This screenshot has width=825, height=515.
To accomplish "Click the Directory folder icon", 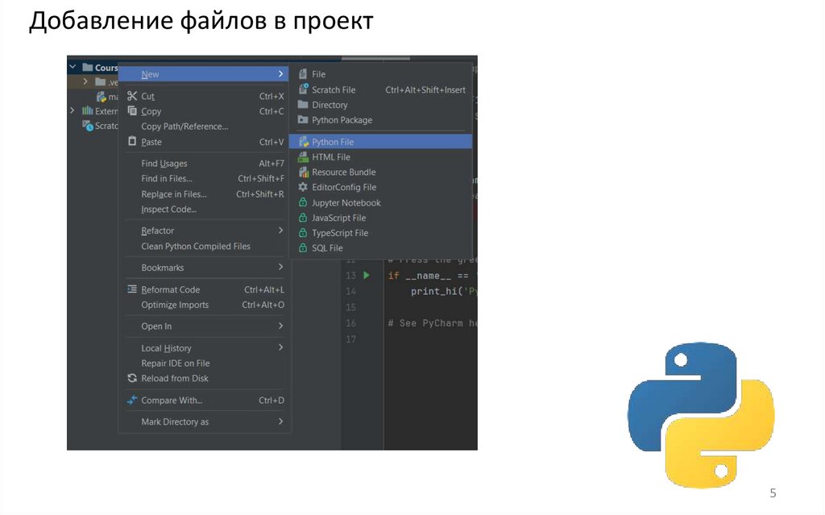I will (303, 104).
